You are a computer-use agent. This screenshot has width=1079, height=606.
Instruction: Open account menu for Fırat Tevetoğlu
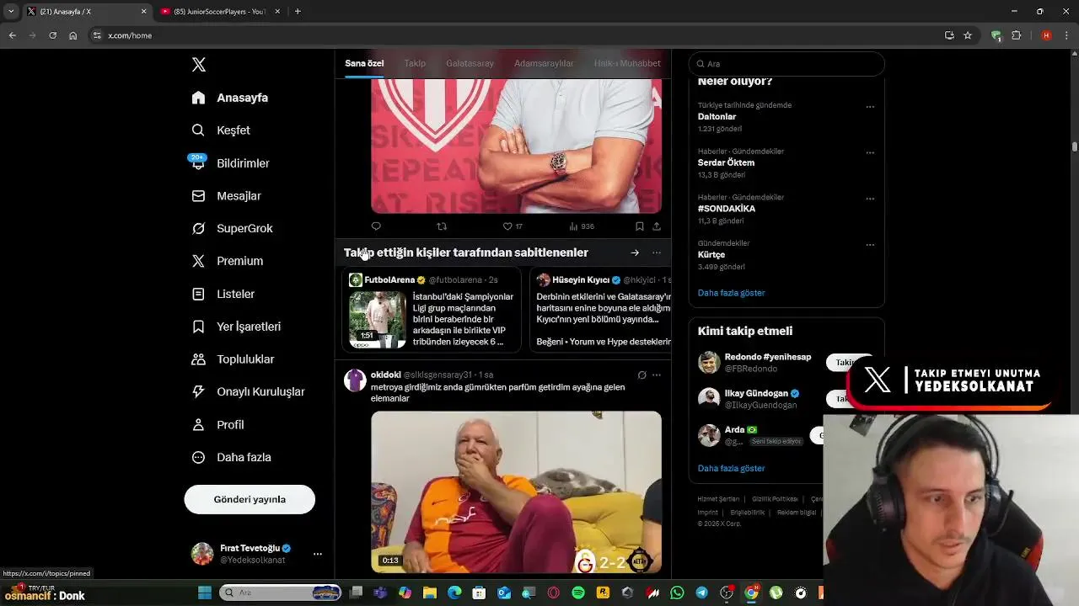[x=257, y=554]
